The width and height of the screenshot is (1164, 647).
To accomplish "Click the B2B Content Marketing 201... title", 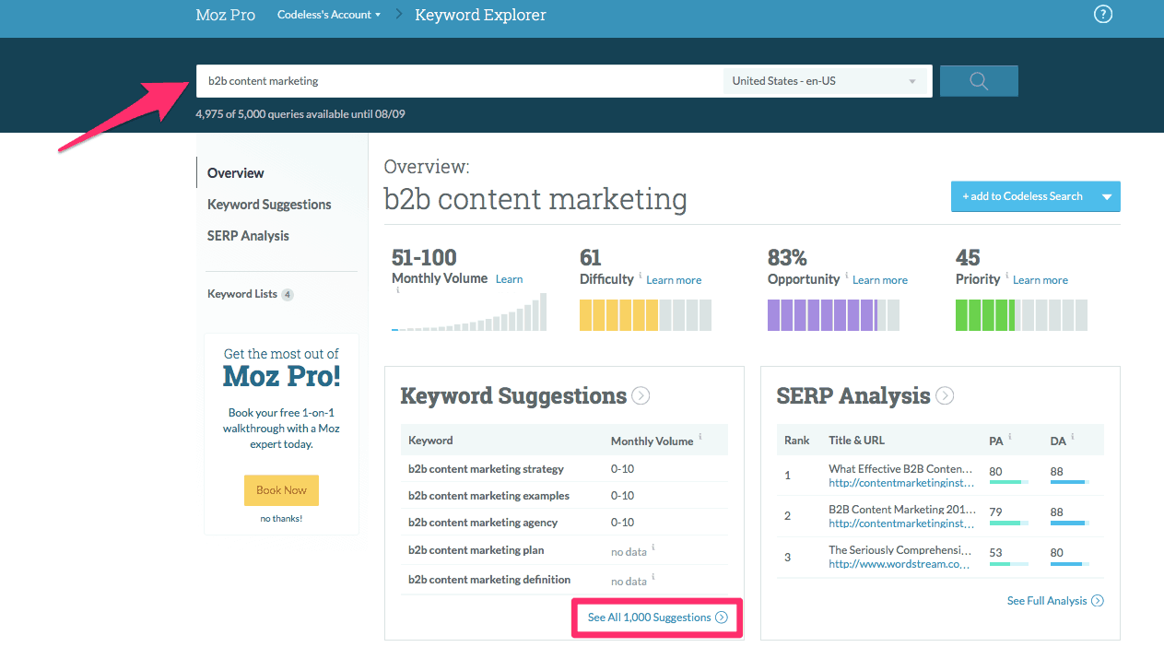I will tap(900, 510).
